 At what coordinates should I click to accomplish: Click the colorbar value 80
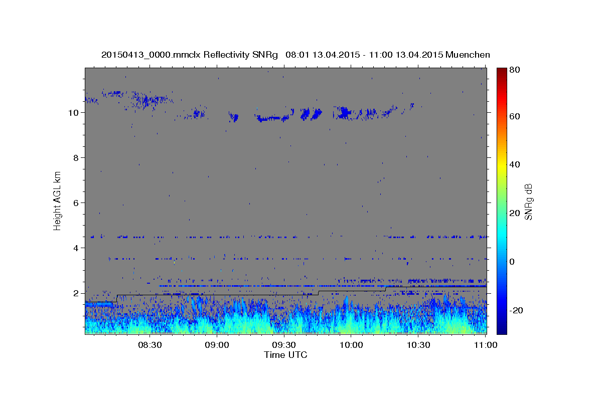click(514, 70)
